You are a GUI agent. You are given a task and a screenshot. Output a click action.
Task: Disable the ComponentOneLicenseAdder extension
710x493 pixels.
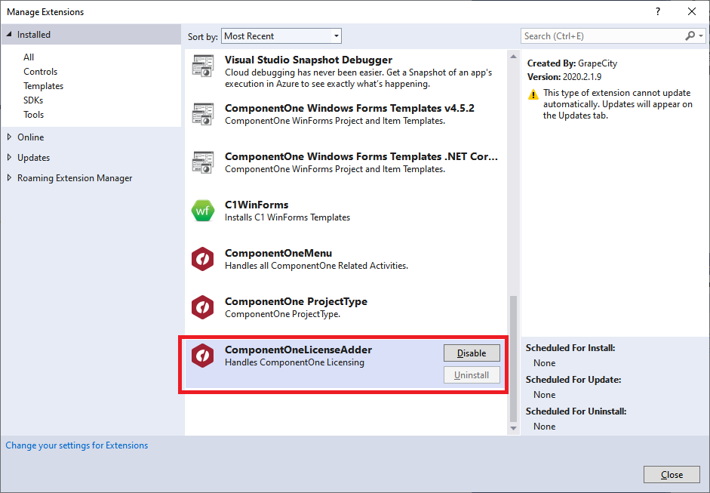(x=472, y=353)
